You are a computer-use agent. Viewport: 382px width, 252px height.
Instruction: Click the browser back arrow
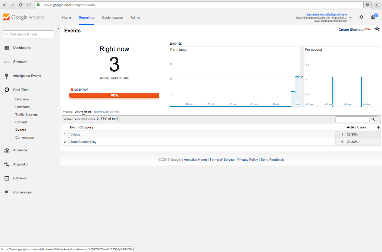tap(4, 5)
